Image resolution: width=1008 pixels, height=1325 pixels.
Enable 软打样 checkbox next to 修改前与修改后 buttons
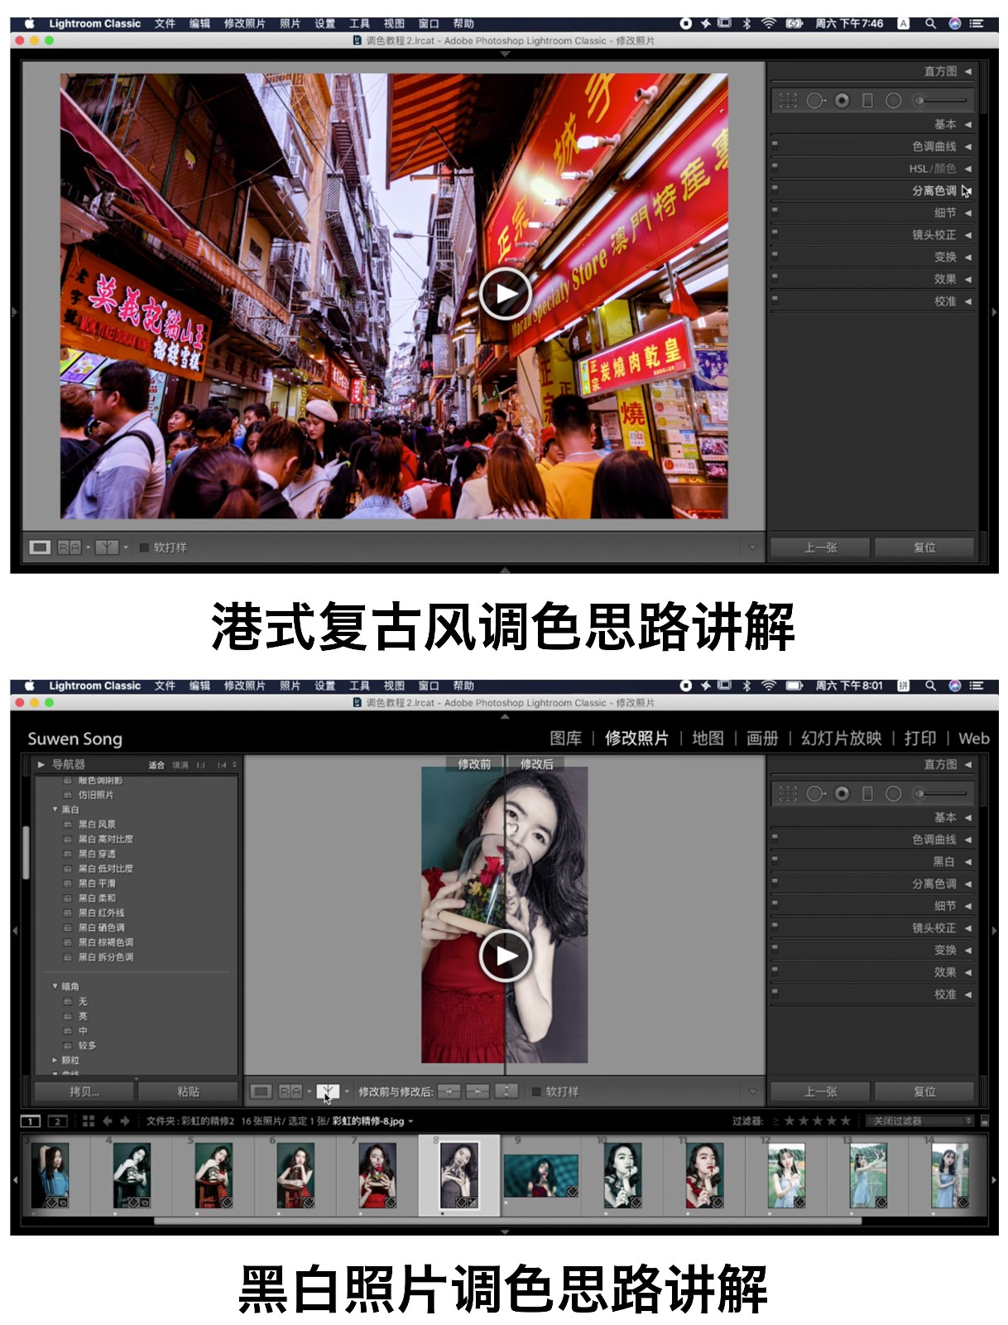tap(536, 1091)
